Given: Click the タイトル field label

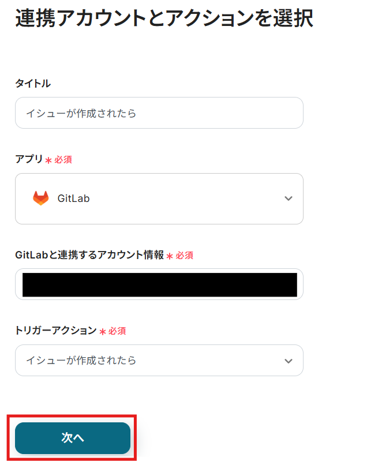Looking at the screenshot, I should [x=33, y=84].
